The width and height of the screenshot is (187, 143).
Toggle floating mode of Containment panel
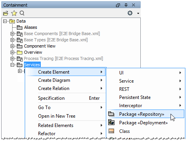pos(118,5)
